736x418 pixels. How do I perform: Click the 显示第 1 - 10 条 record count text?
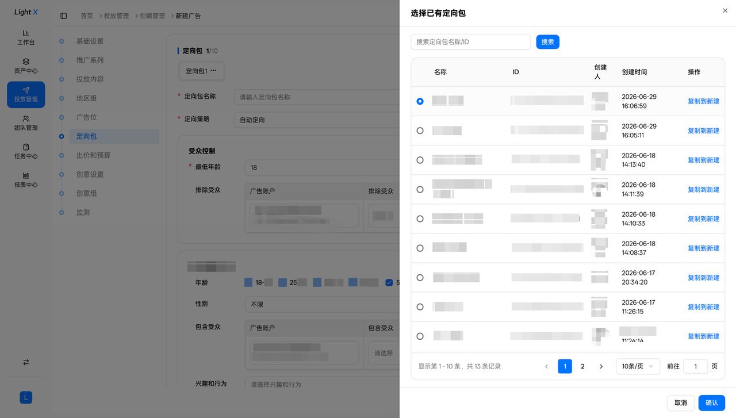pyautogui.click(x=459, y=366)
